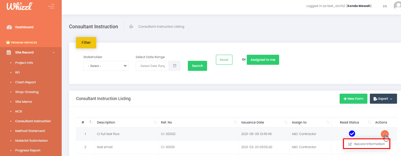
Task: Open the Stakeholder select dropdown
Action: pyautogui.click(x=106, y=66)
